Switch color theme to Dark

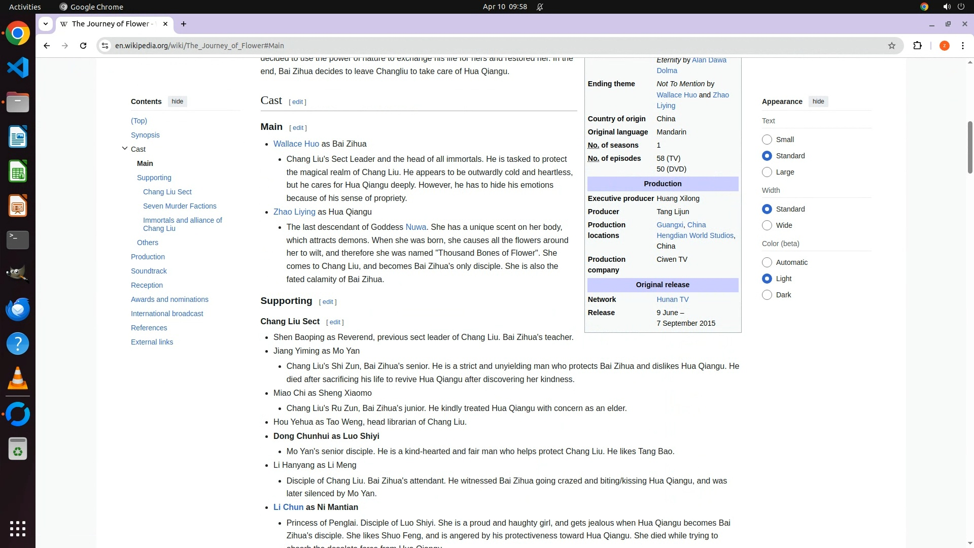[x=767, y=295]
